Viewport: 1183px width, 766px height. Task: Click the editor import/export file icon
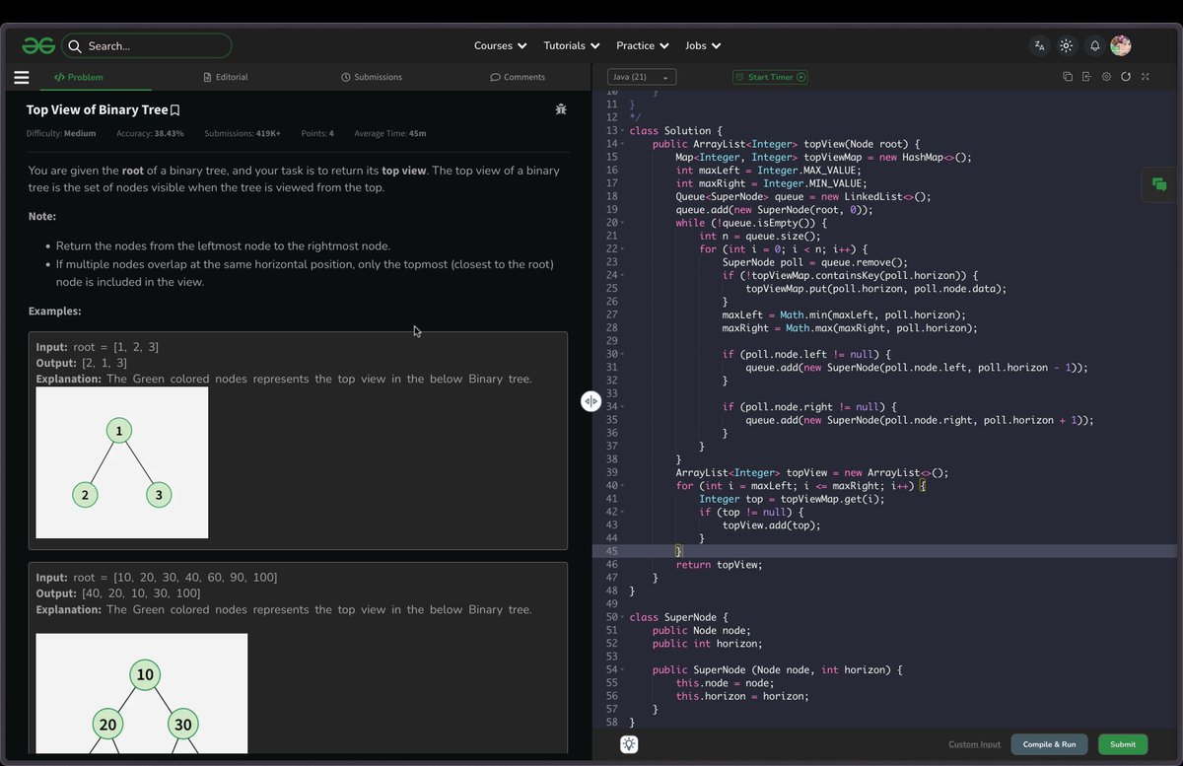tap(1086, 77)
